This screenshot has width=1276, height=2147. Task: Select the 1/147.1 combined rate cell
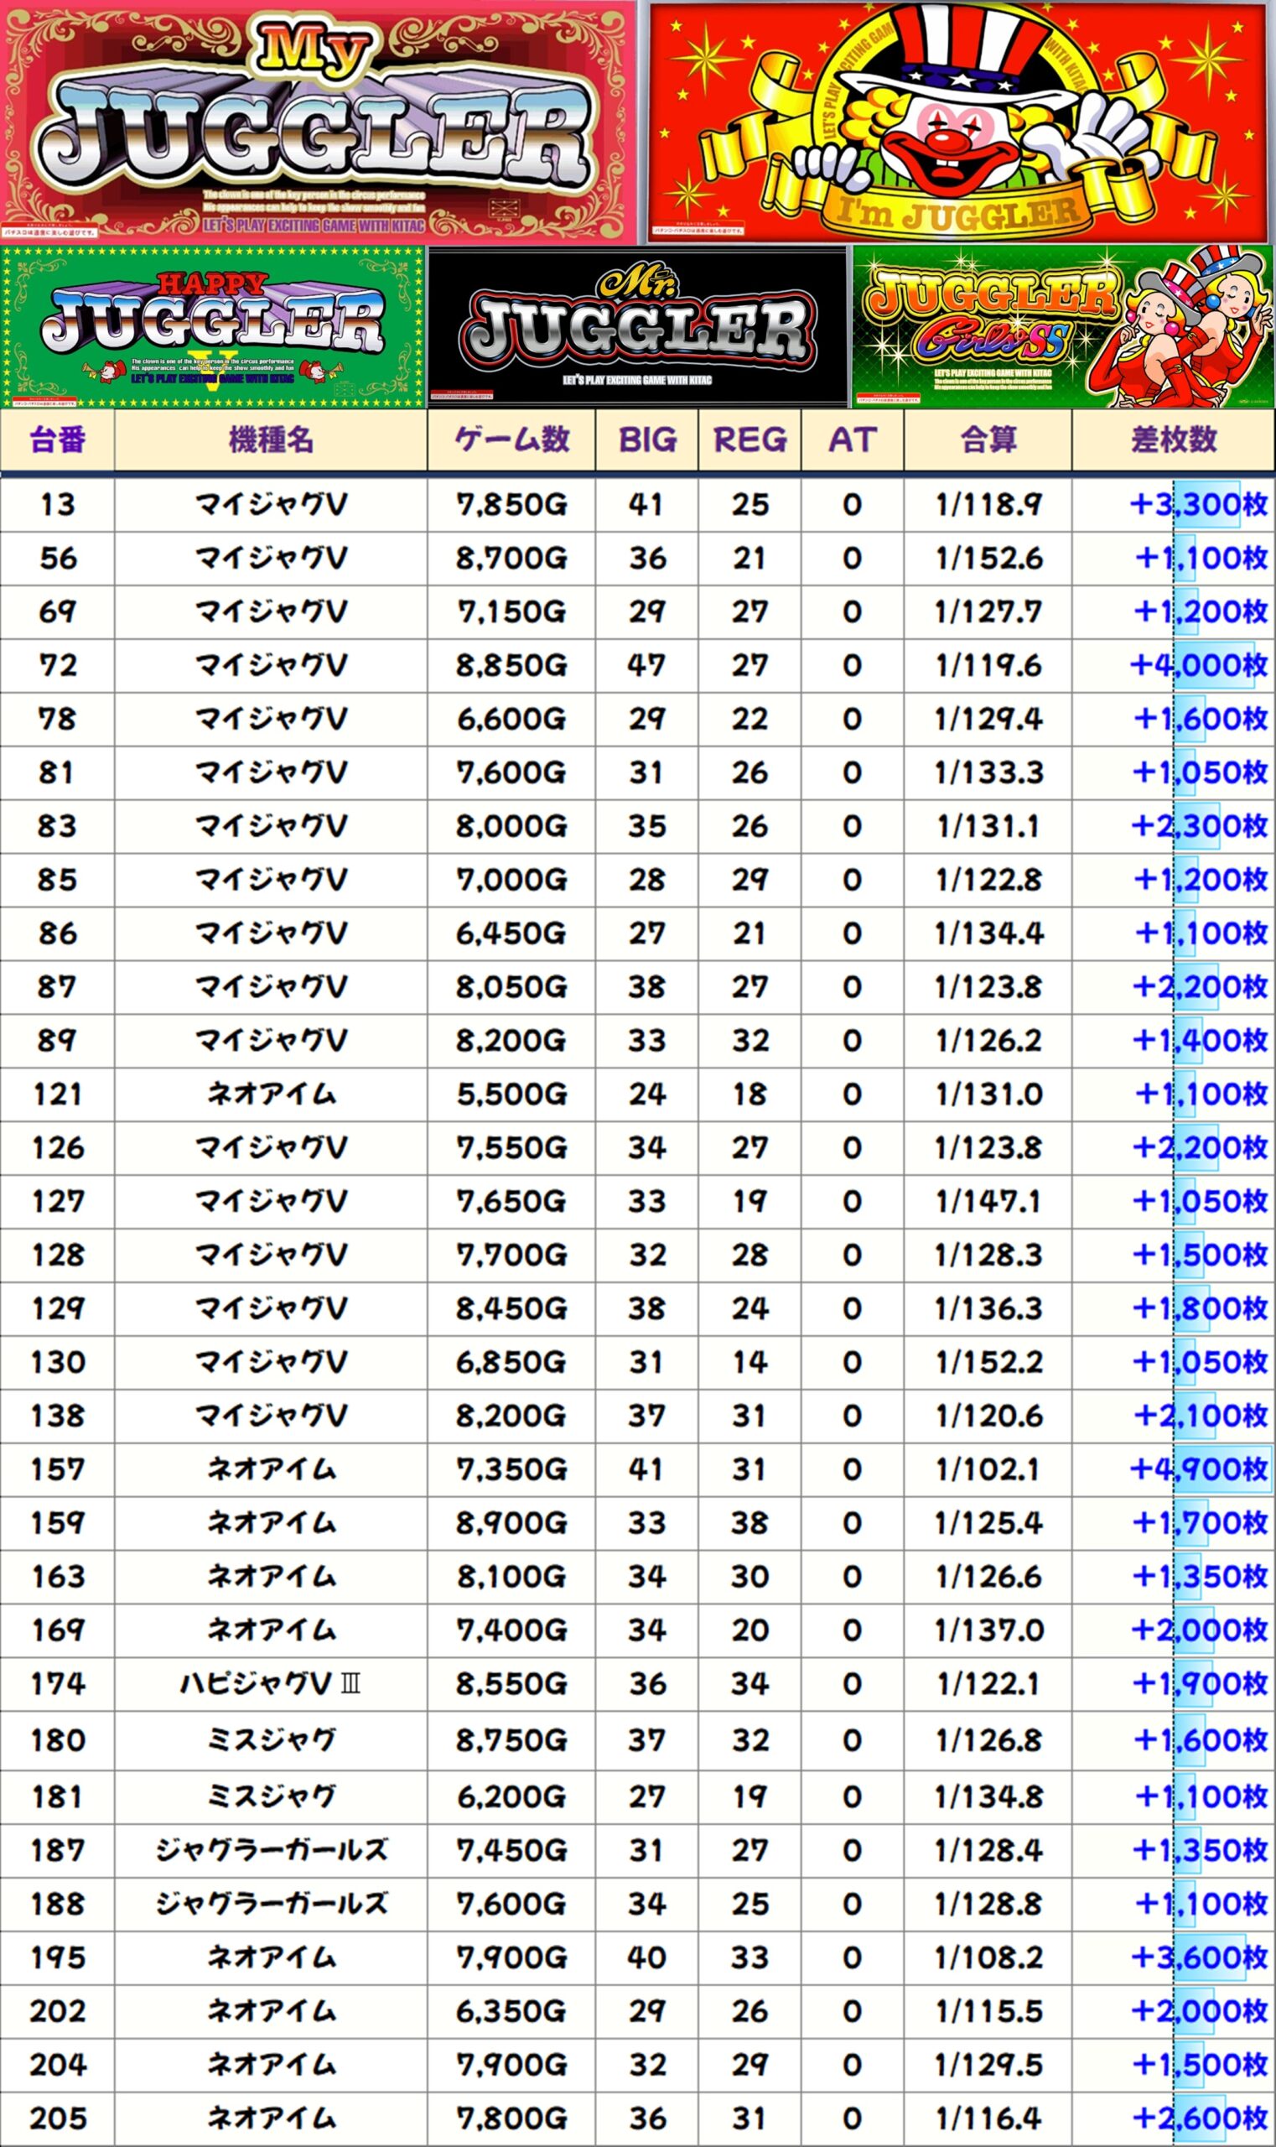point(988,1202)
